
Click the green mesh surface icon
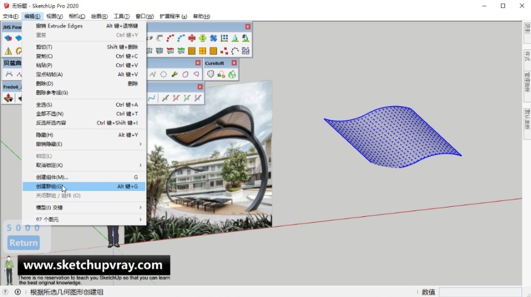coord(181,51)
